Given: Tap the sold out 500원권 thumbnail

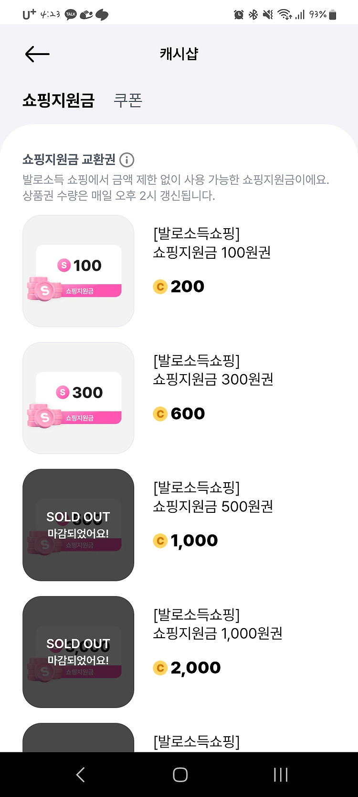Looking at the screenshot, I should [78, 525].
